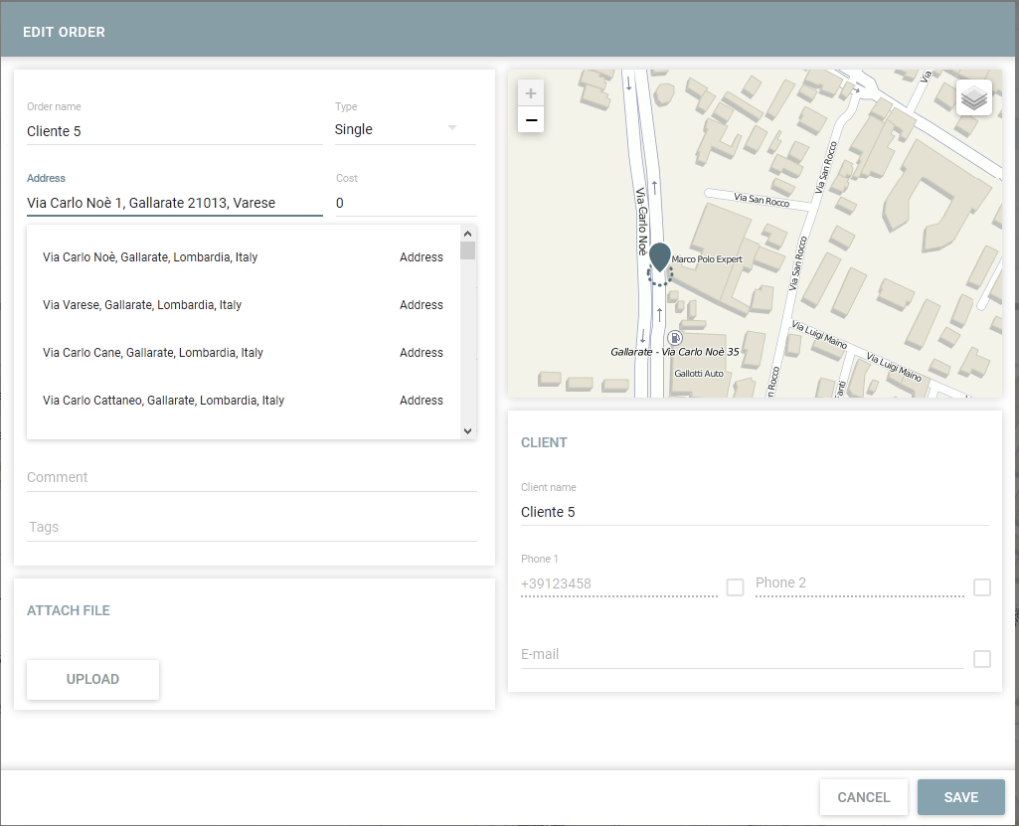Cancel editing the order
1019x826 pixels.
click(863, 797)
